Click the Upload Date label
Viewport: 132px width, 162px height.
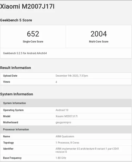(10, 76)
